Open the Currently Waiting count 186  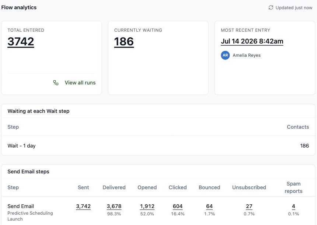(x=124, y=42)
